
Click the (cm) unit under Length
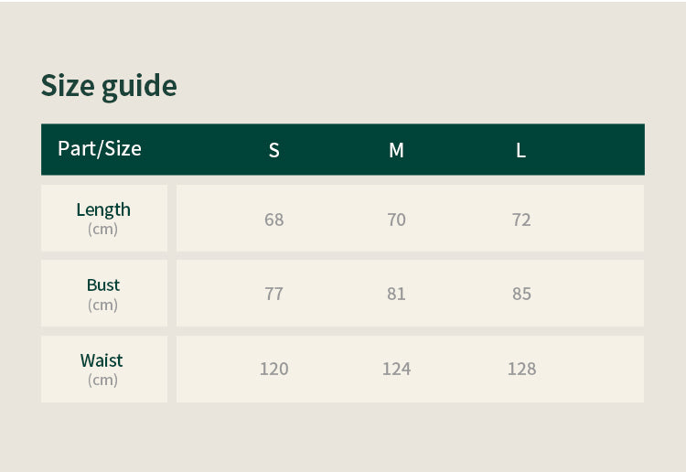(x=102, y=230)
